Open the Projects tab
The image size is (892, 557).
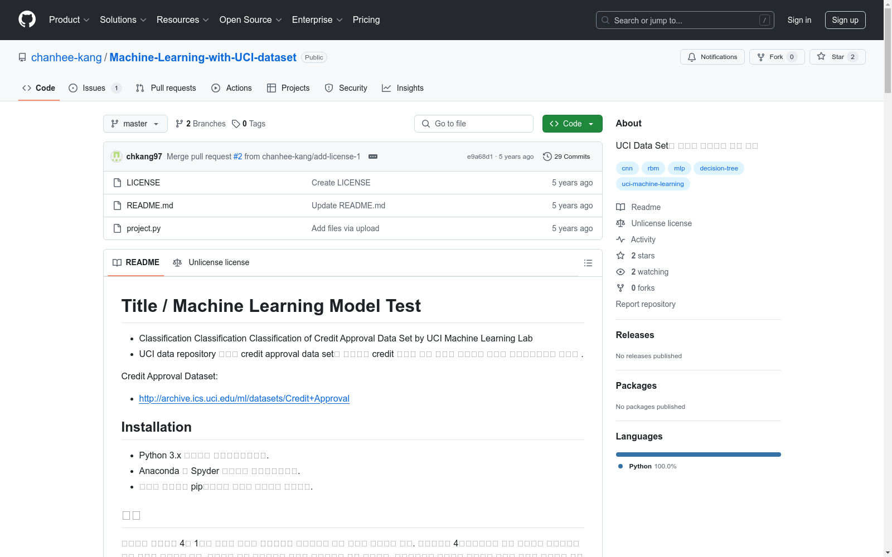(x=288, y=88)
